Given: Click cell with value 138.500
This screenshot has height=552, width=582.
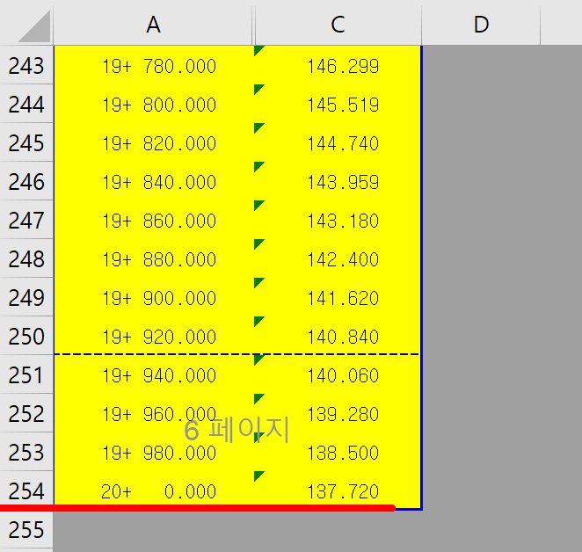Looking at the screenshot, I should click(338, 452).
